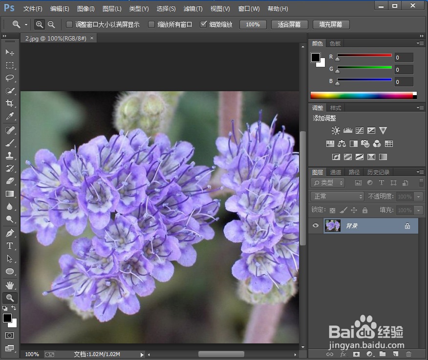Select the Eraser tool
Screen dimensions: 428x360
click(9, 180)
